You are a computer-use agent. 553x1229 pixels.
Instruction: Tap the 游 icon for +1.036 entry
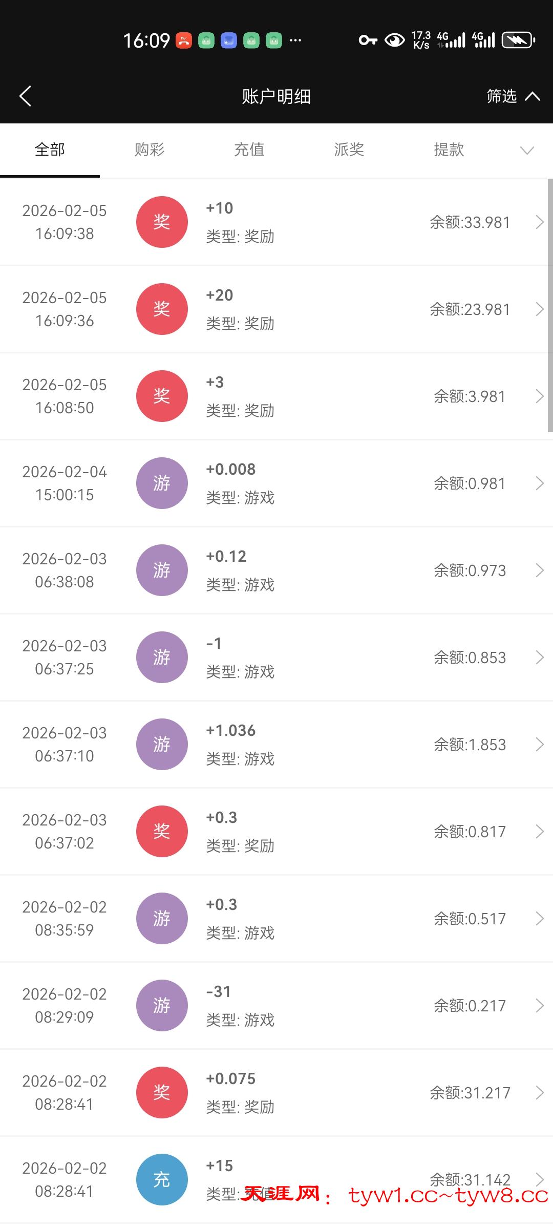[x=162, y=744]
